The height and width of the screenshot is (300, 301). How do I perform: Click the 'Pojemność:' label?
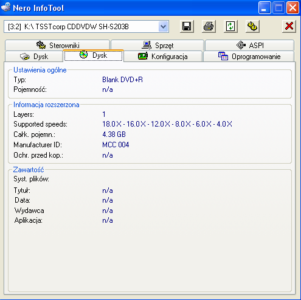tap(30, 89)
